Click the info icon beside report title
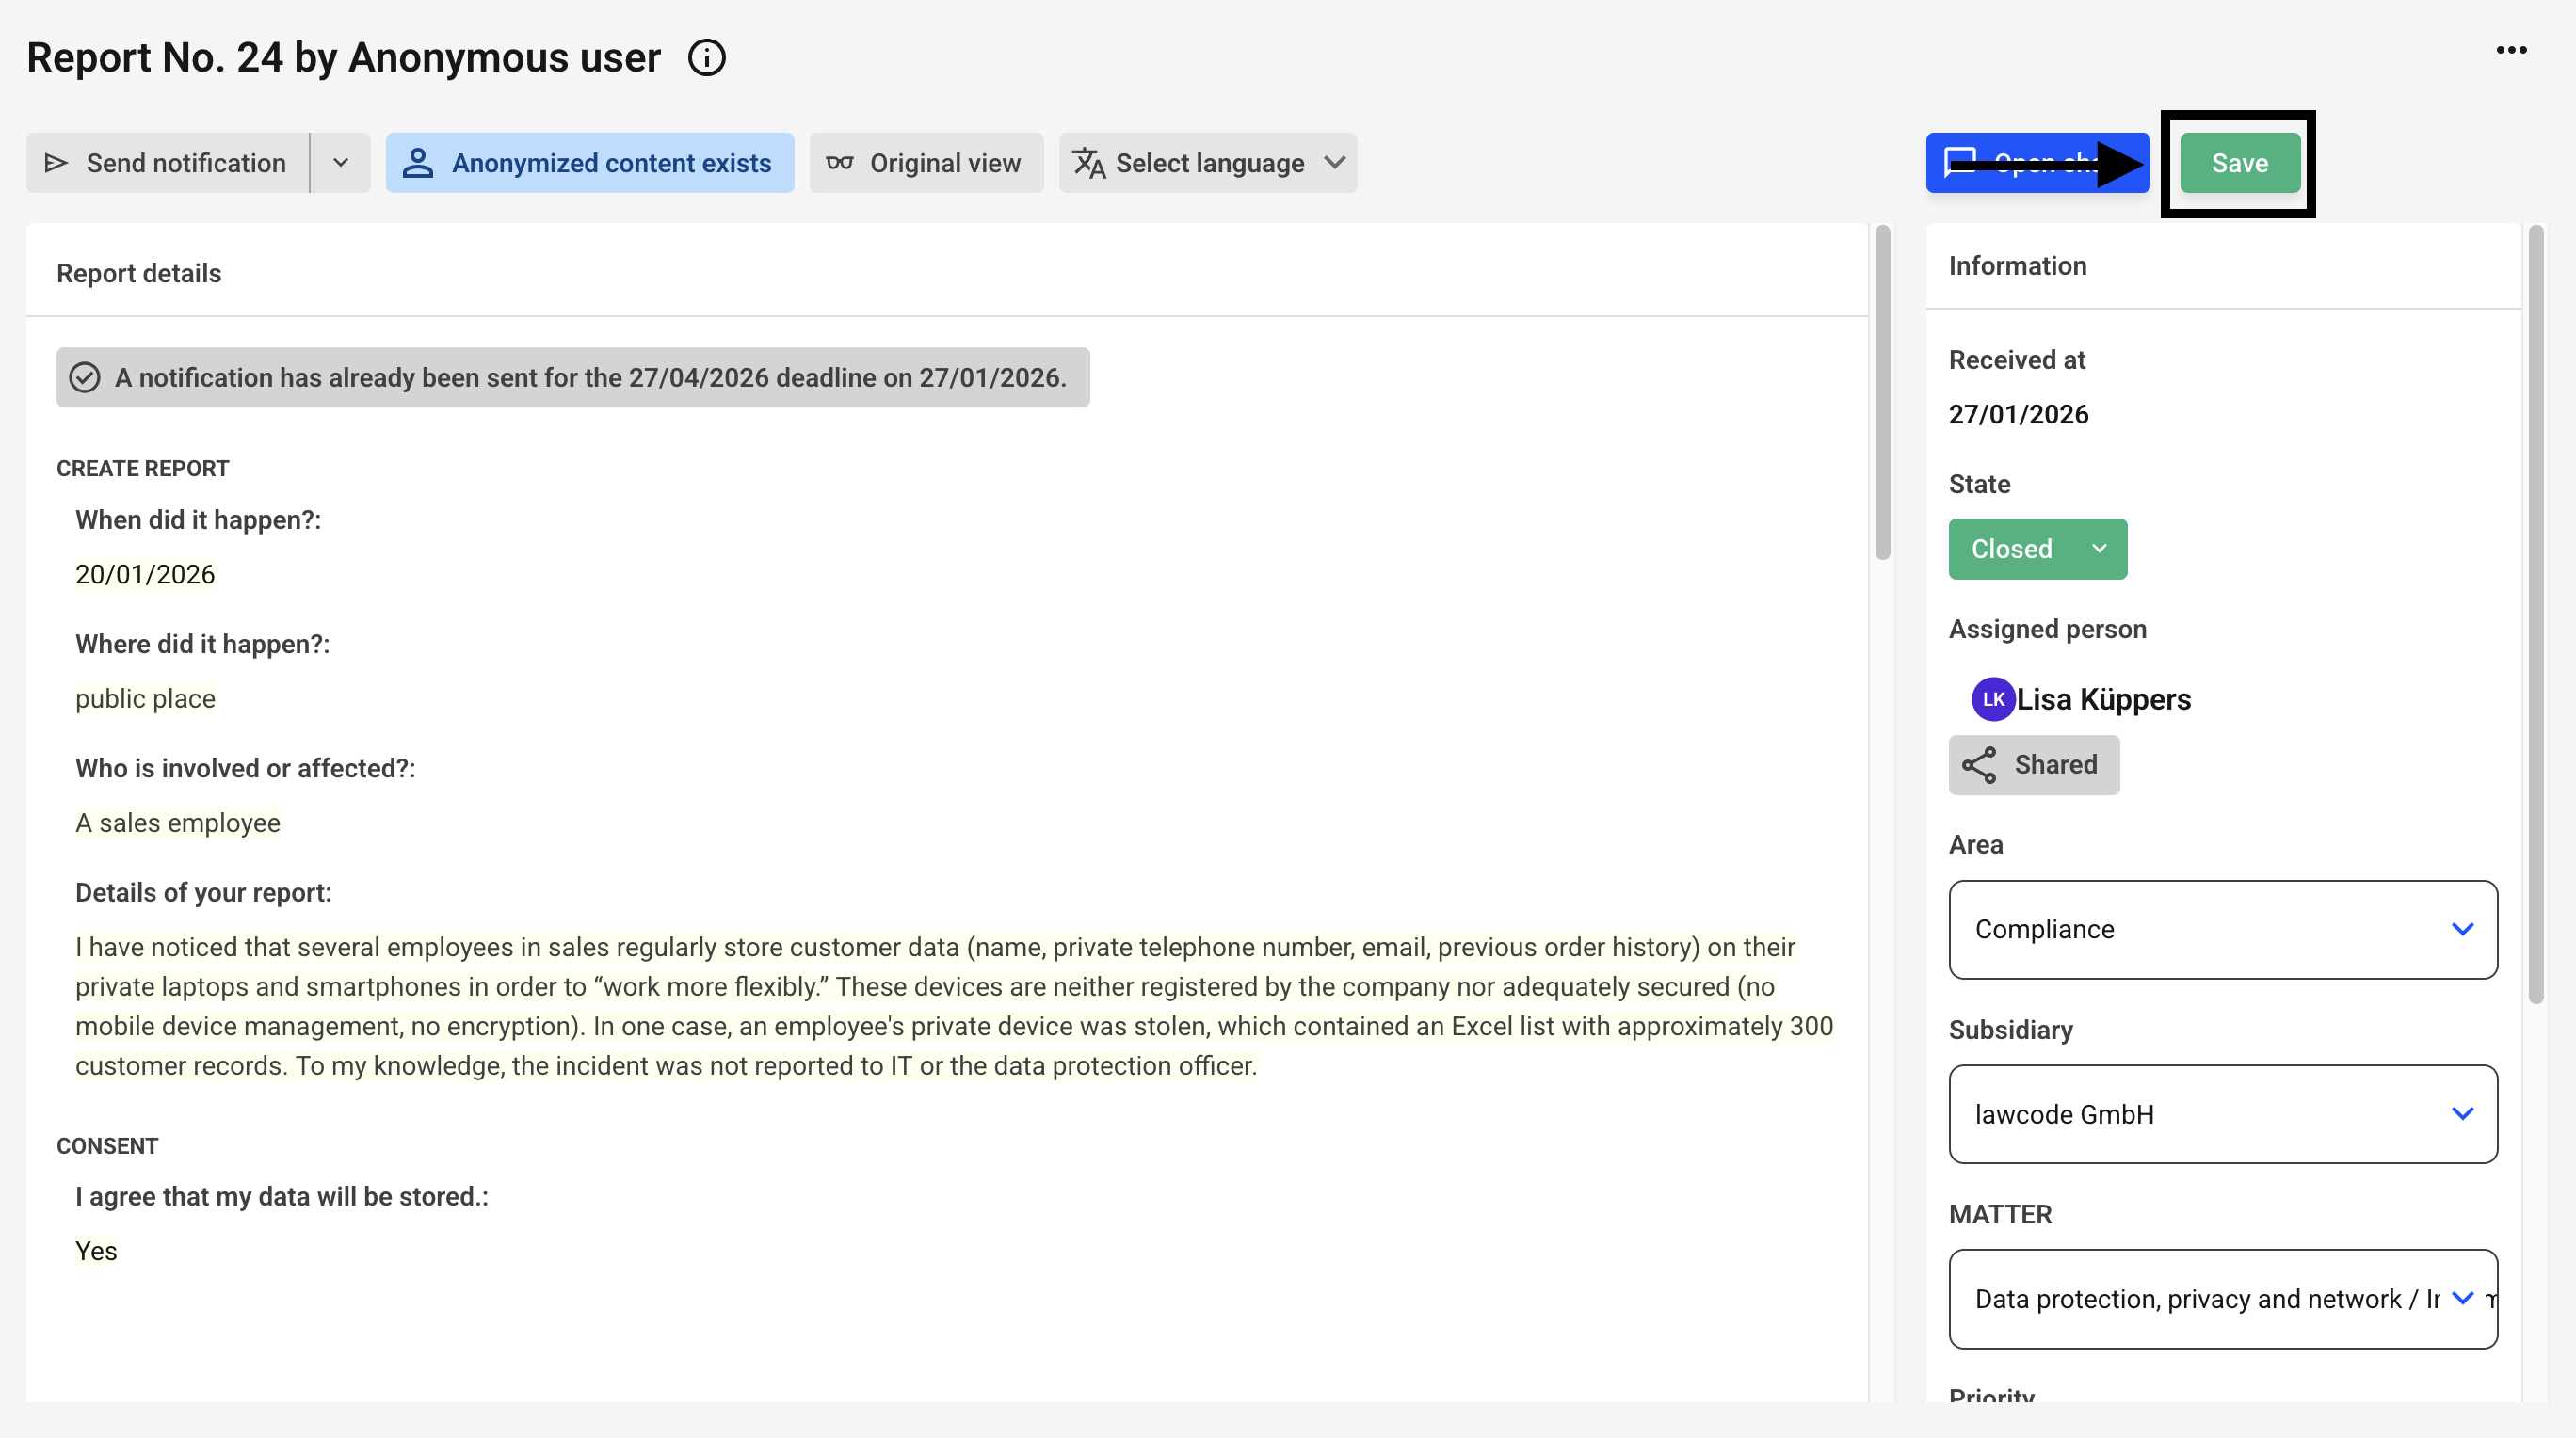The image size is (2576, 1438). (706, 58)
